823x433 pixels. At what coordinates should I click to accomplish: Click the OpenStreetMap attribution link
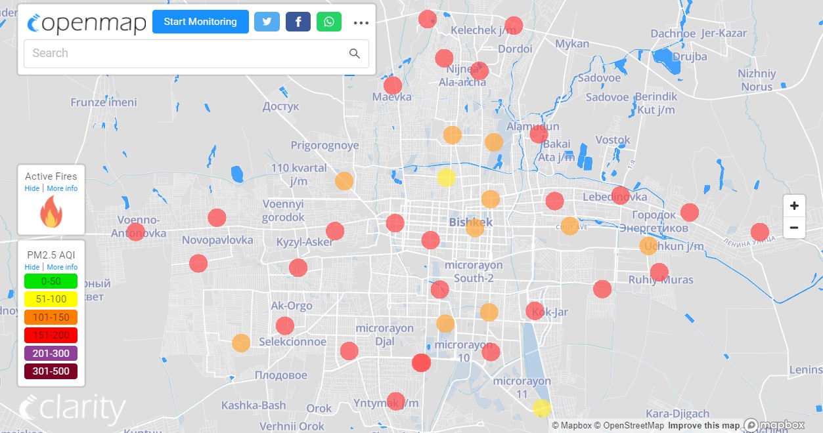coord(629,426)
